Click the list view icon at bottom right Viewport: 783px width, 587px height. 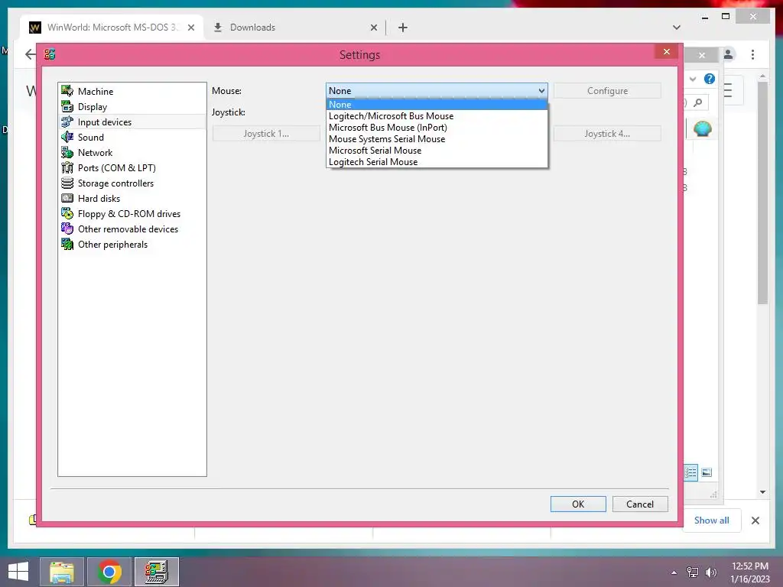[x=690, y=472]
